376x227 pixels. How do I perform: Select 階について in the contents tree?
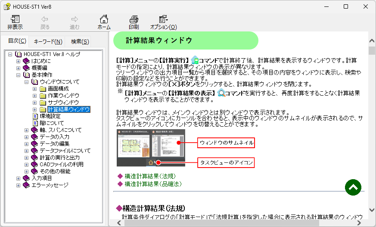52,123
